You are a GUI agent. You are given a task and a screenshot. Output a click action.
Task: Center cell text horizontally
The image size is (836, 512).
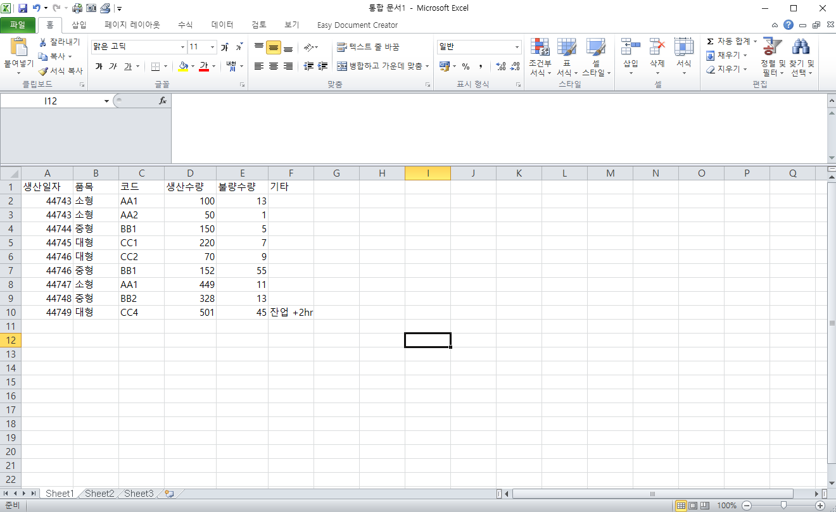pyautogui.click(x=273, y=66)
